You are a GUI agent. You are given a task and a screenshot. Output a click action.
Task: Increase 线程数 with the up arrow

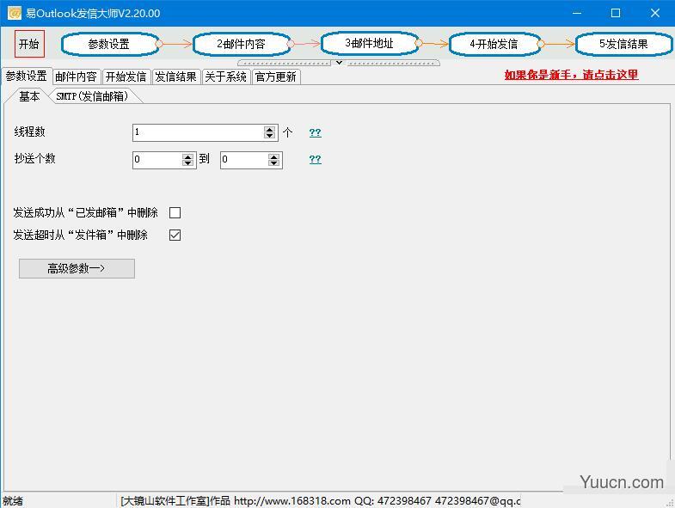coord(269,129)
